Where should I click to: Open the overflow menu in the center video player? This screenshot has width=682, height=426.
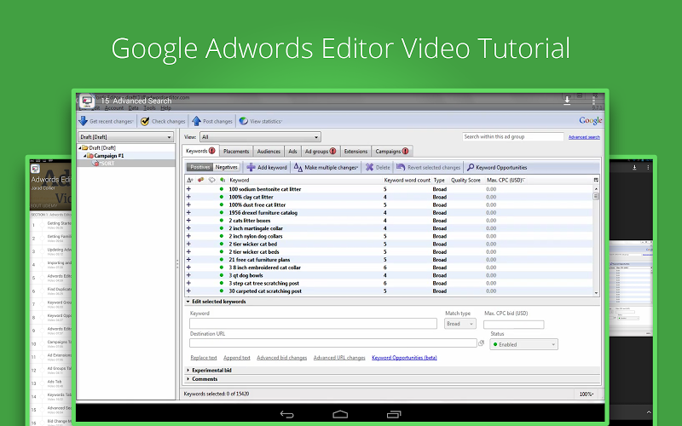click(593, 101)
